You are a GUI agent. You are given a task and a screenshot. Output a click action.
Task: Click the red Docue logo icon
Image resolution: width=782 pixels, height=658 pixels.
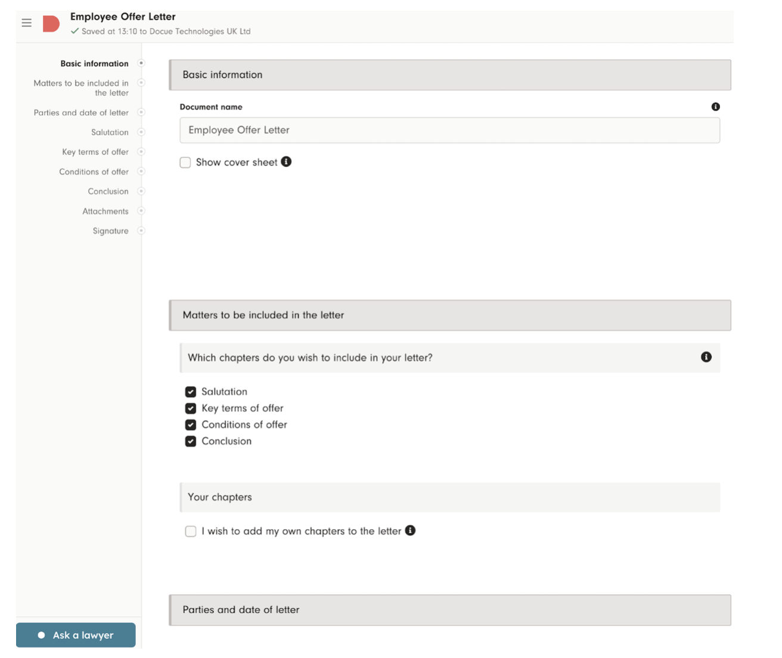coord(51,24)
